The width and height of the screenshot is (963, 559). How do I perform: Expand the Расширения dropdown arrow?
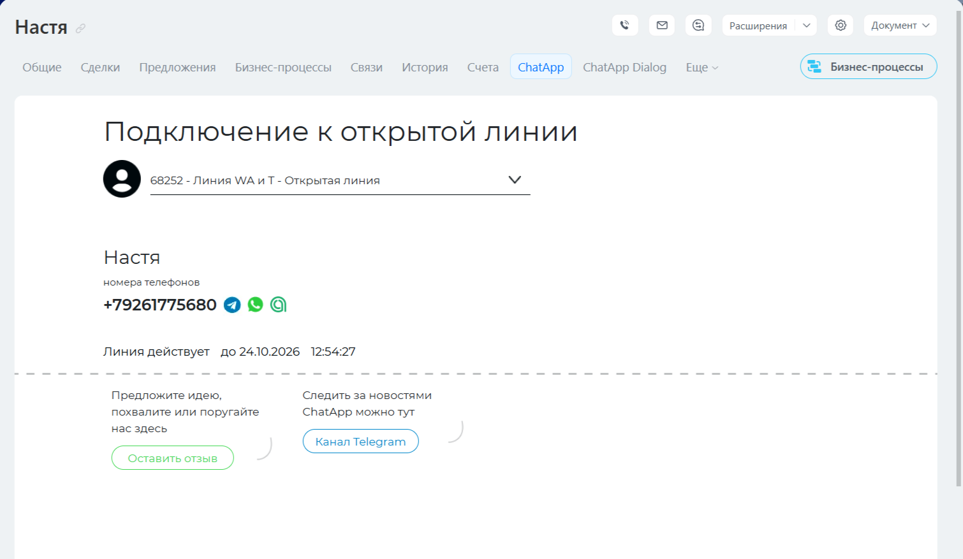tap(806, 25)
